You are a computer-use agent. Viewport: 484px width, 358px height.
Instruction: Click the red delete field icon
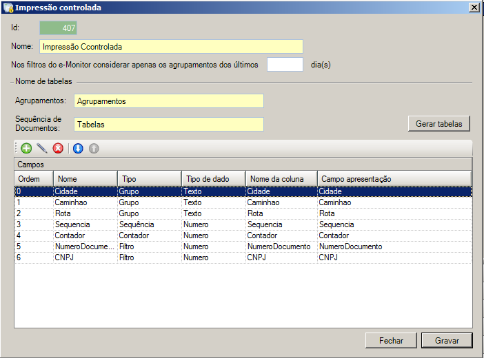click(58, 148)
